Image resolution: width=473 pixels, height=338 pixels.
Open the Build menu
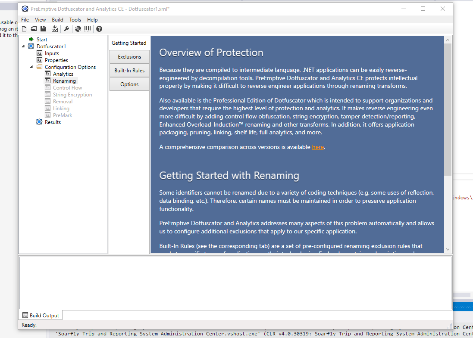(x=57, y=19)
